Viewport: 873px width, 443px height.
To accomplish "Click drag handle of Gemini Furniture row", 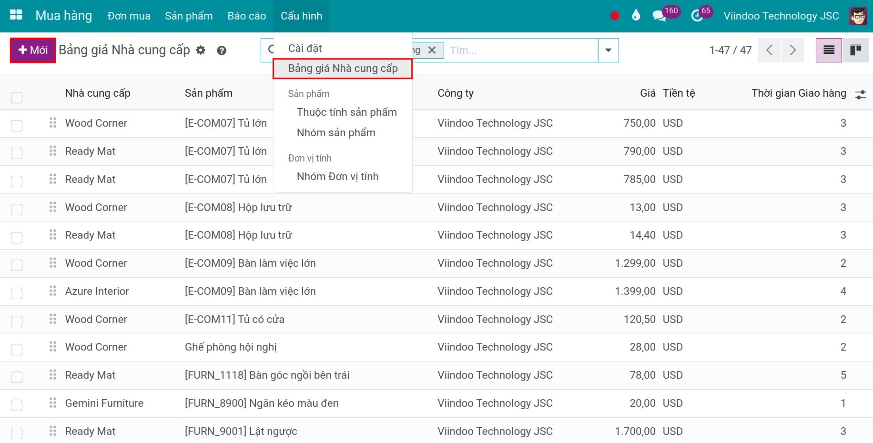I will click(x=53, y=403).
